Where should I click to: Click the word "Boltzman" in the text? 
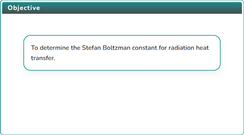coord(117,48)
